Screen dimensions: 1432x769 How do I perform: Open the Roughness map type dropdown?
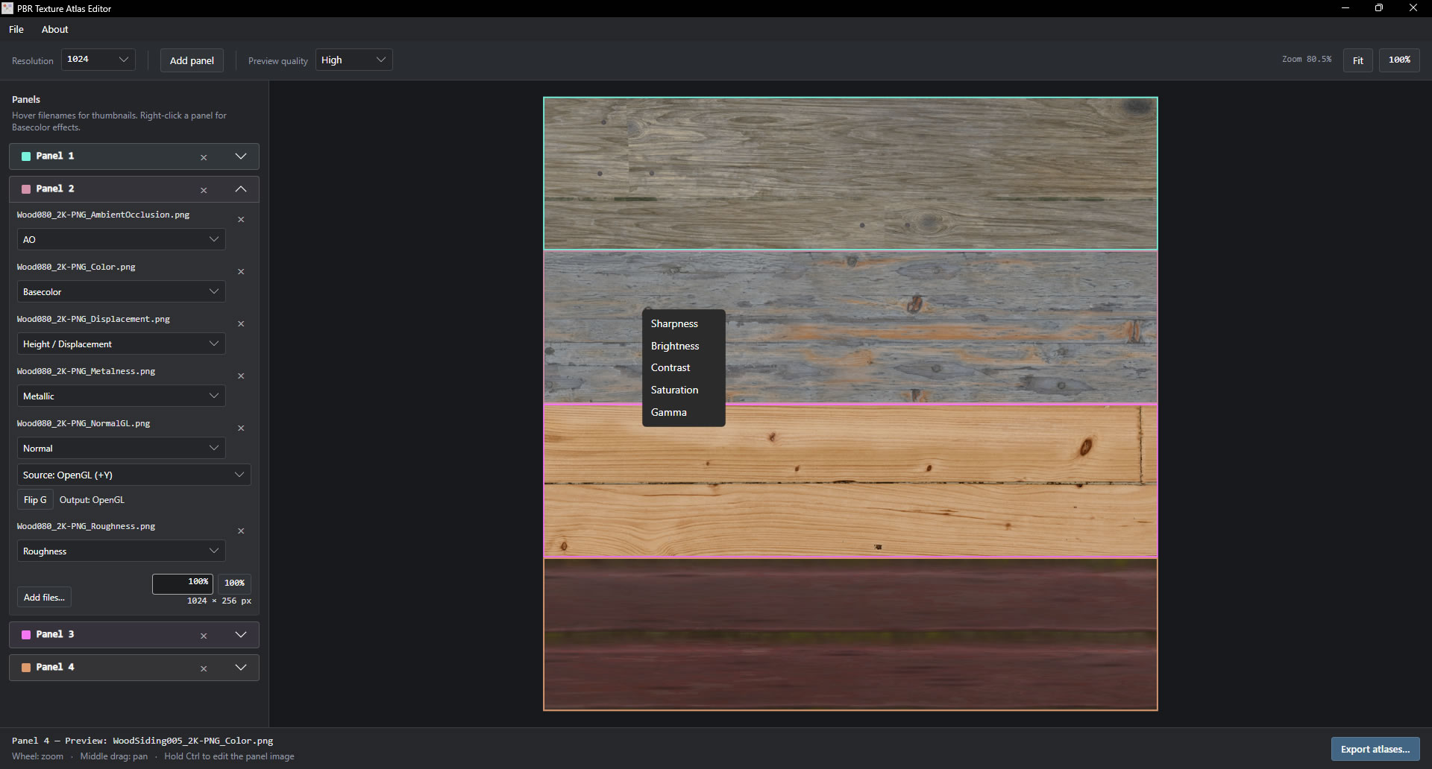pyautogui.click(x=121, y=551)
